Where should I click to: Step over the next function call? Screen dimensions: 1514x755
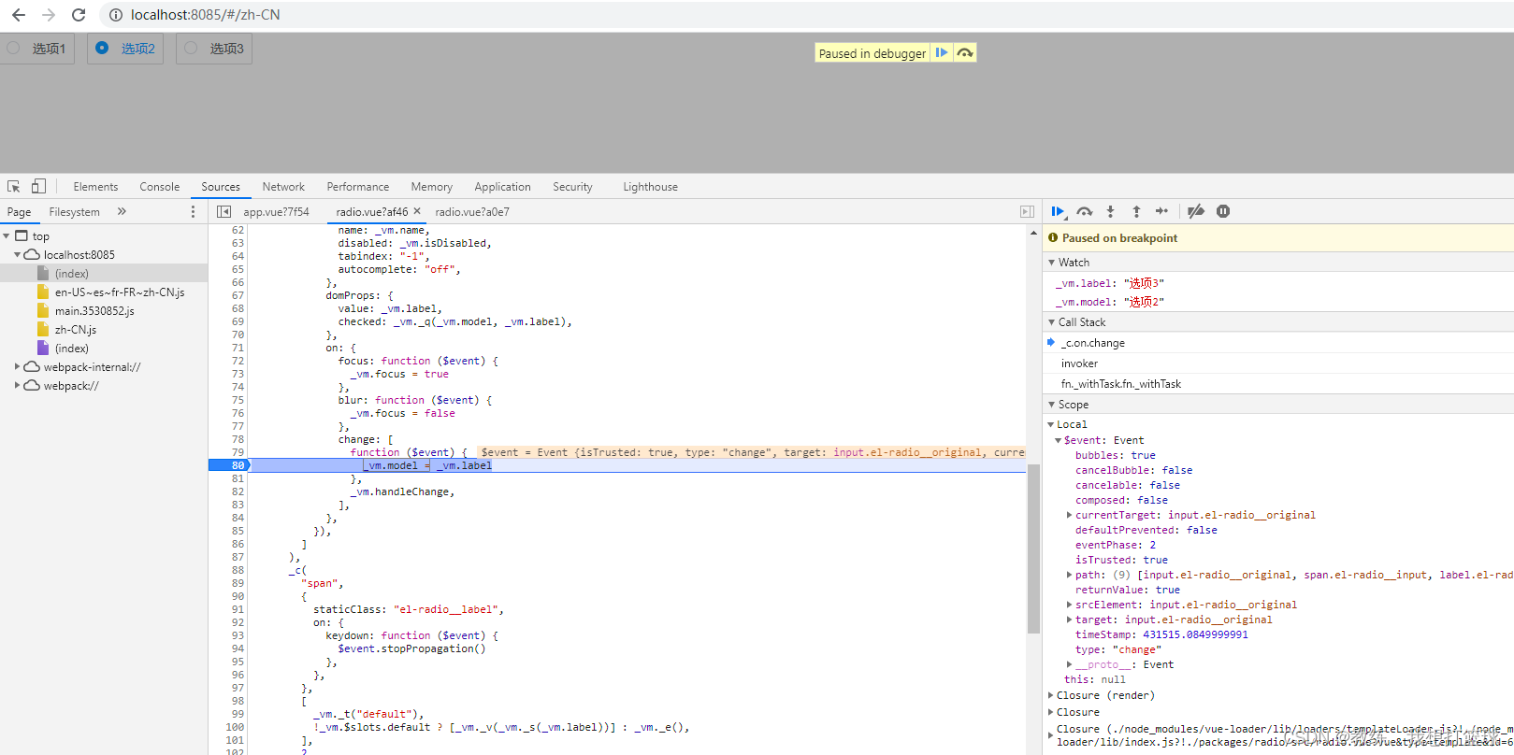[x=1085, y=212]
